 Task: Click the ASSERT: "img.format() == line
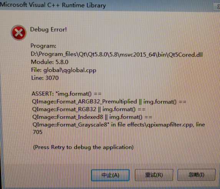click(66, 94)
